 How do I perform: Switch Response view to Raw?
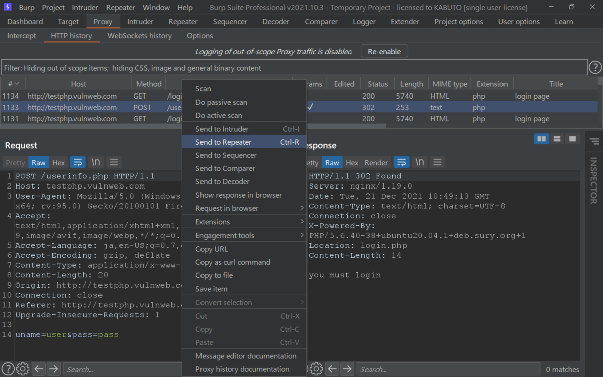pyautogui.click(x=332, y=162)
